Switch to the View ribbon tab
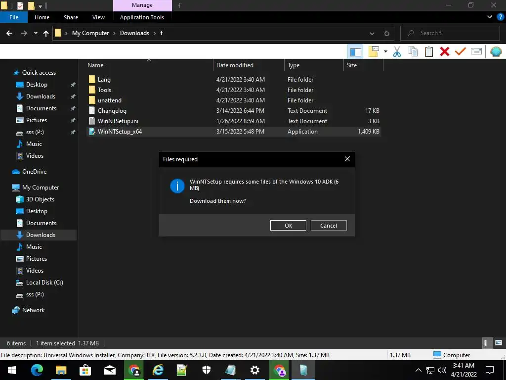The image size is (506, 380). (98, 17)
